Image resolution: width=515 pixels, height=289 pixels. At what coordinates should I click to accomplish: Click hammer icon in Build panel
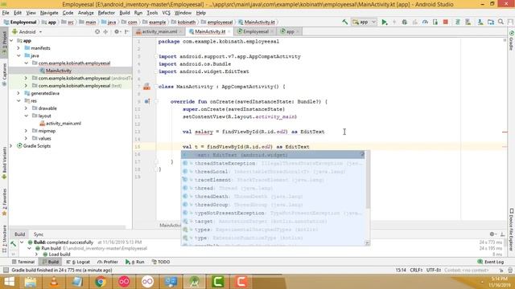[x=13, y=243]
